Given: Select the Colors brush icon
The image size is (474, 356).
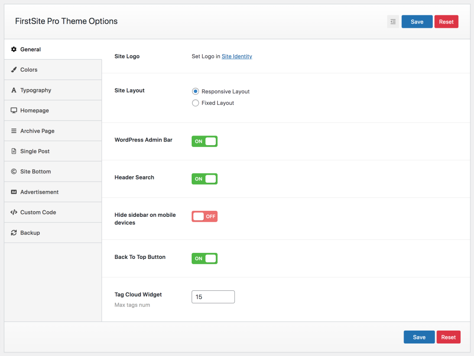Looking at the screenshot, I should (x=14, y=69).
